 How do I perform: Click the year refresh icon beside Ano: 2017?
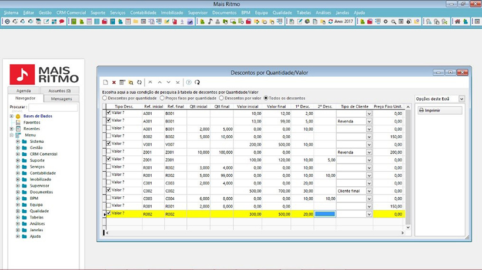pyautogui.click(x=330, y=22)
